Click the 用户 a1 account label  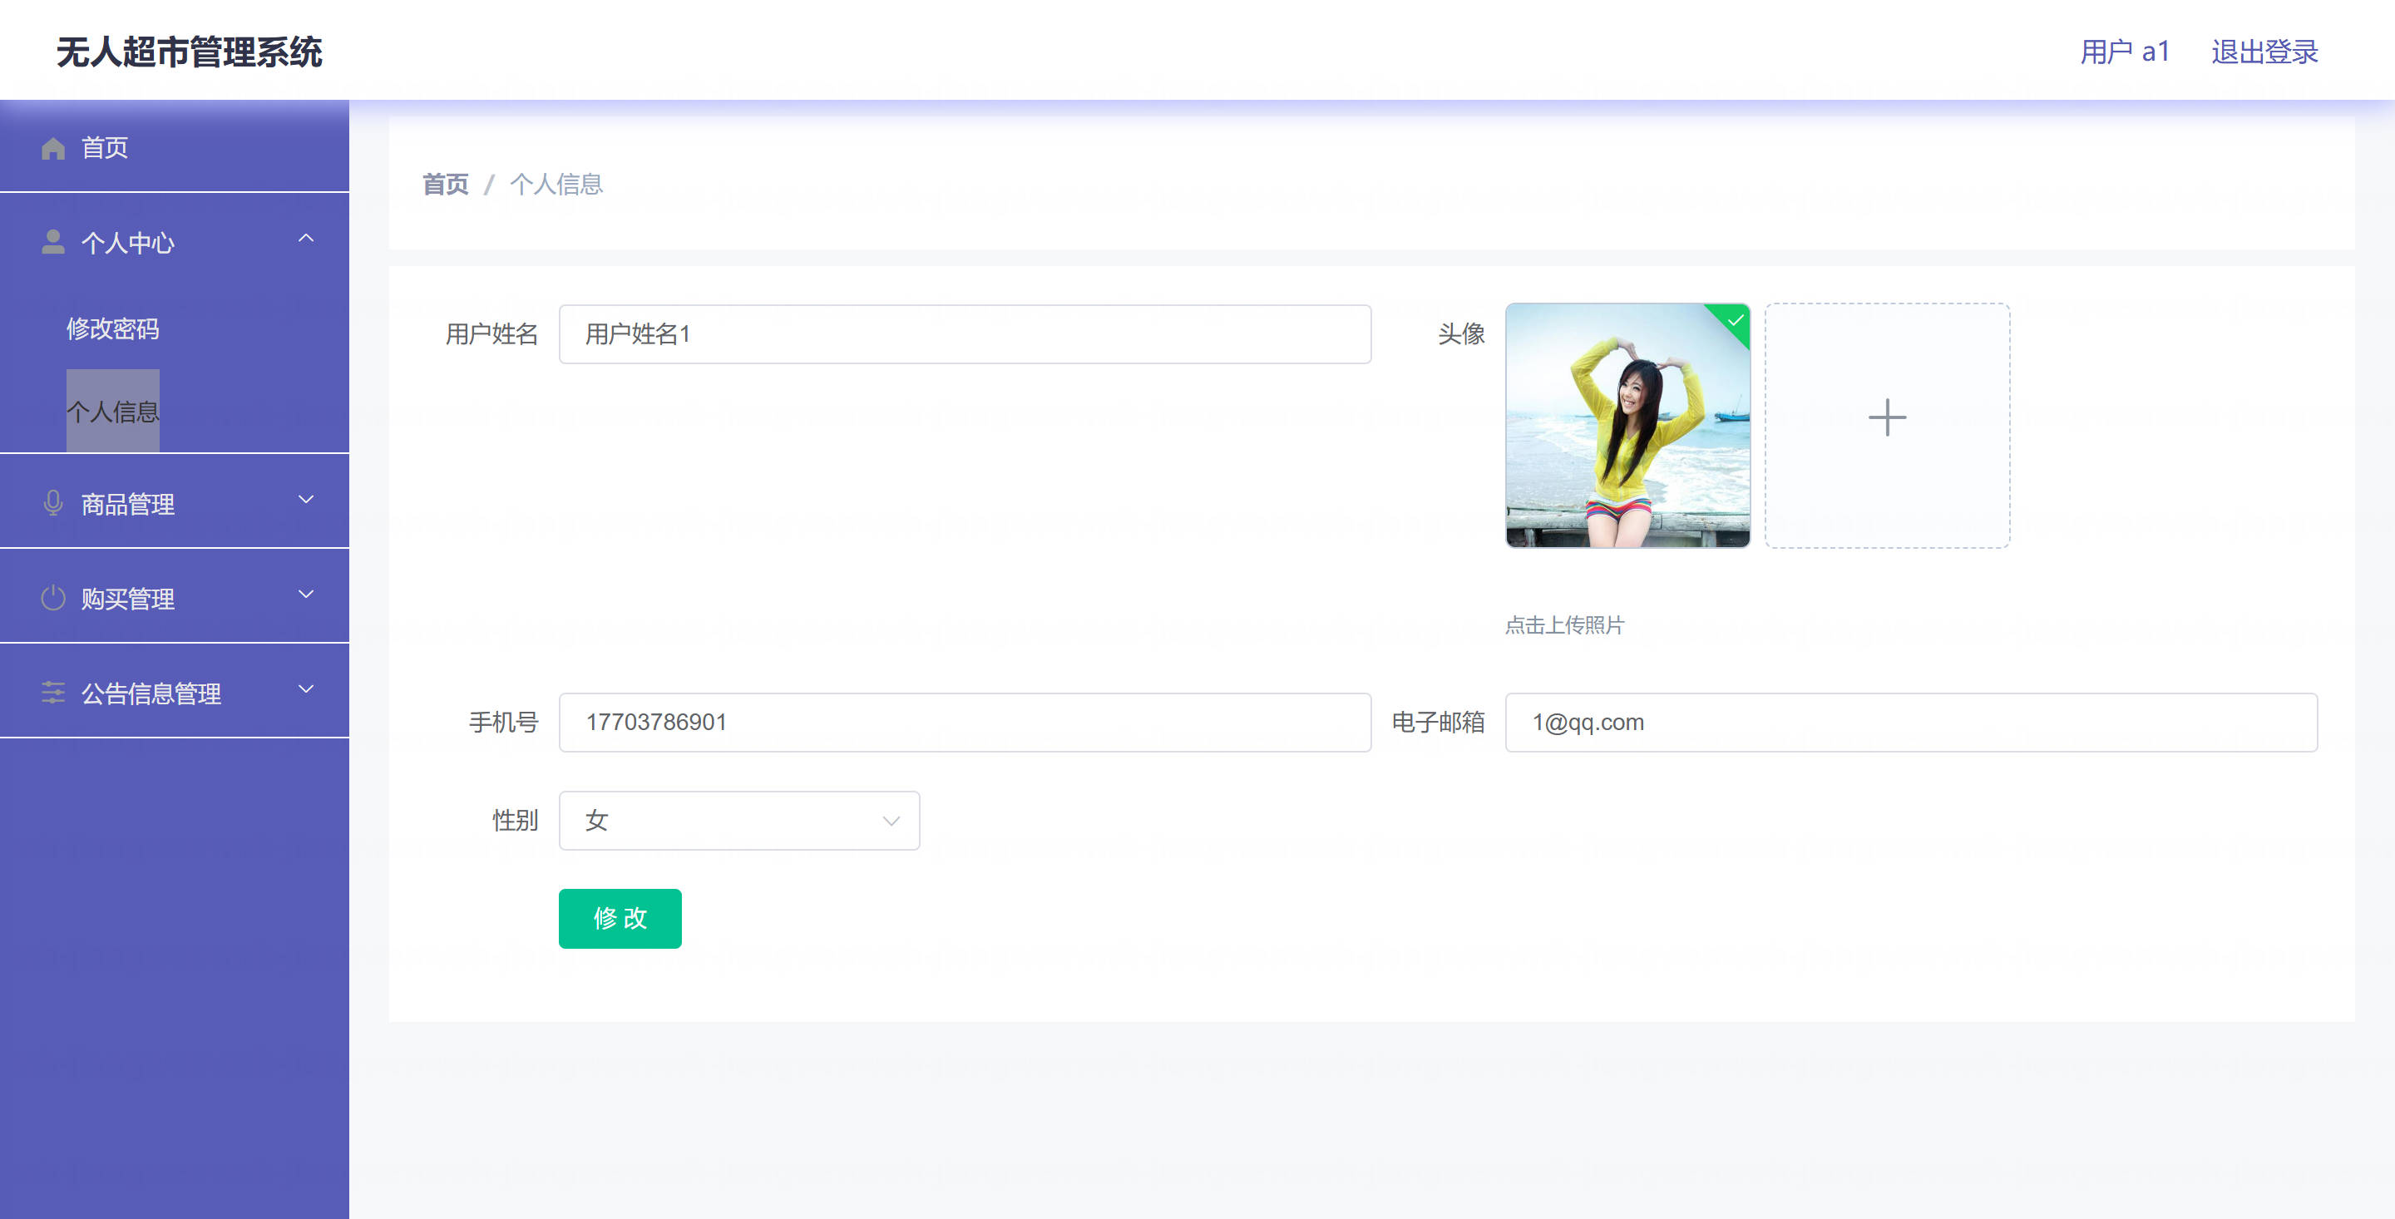[x=2125, y=52]
